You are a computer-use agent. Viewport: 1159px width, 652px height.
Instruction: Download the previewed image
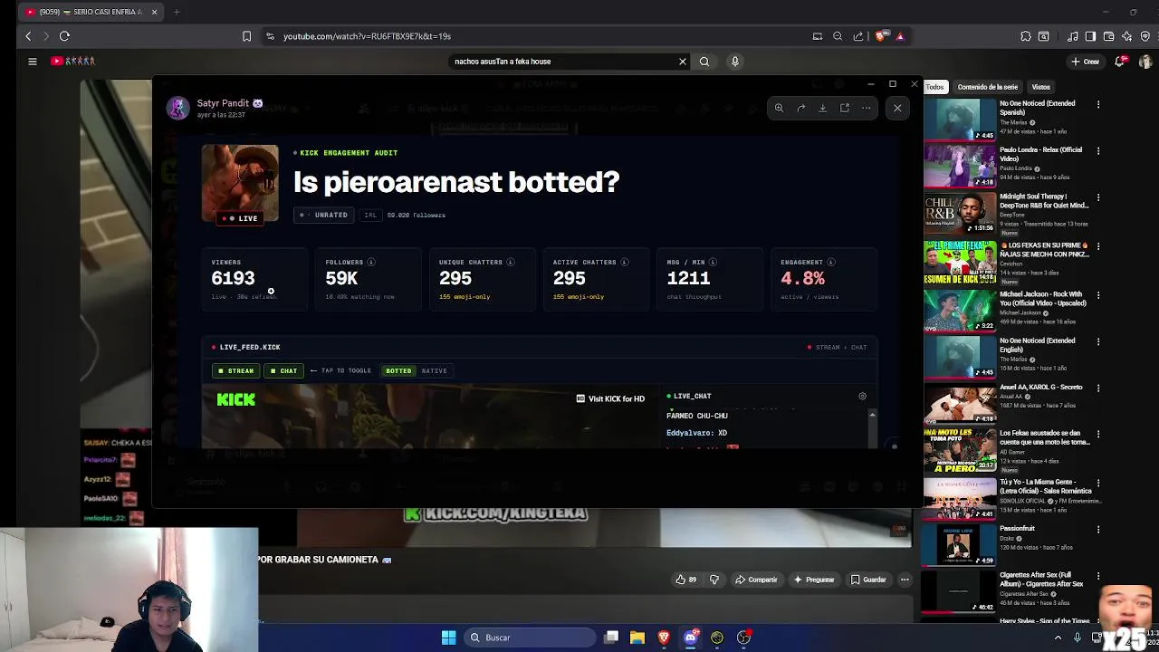coord(823,108)
